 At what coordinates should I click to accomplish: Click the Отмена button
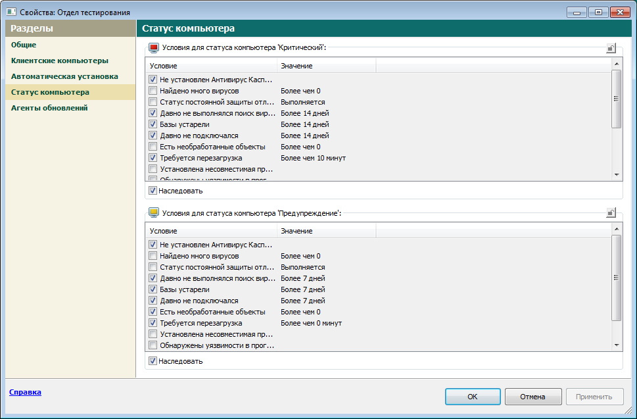[x=533, y=397]
